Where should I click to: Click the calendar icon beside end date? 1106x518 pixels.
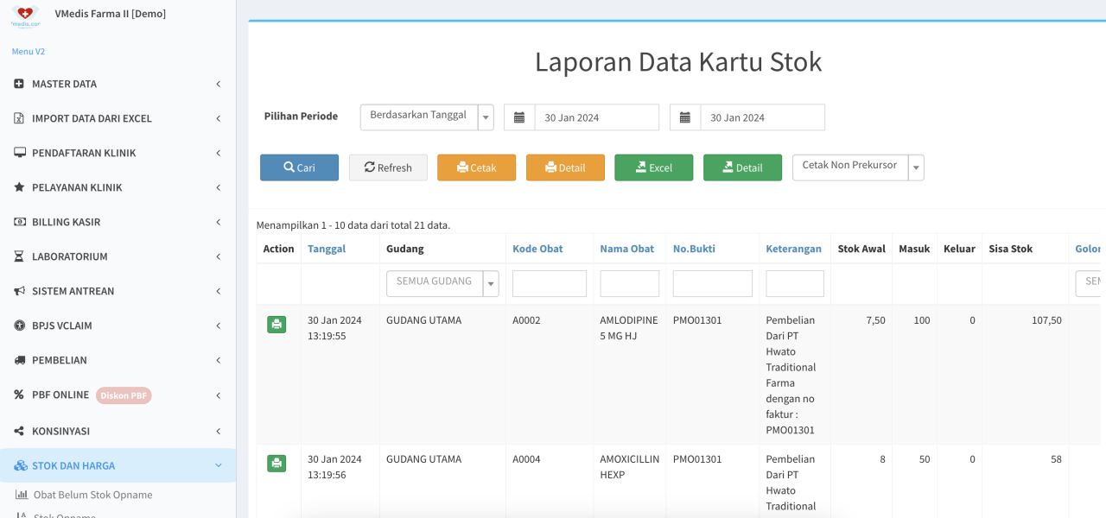685,117
